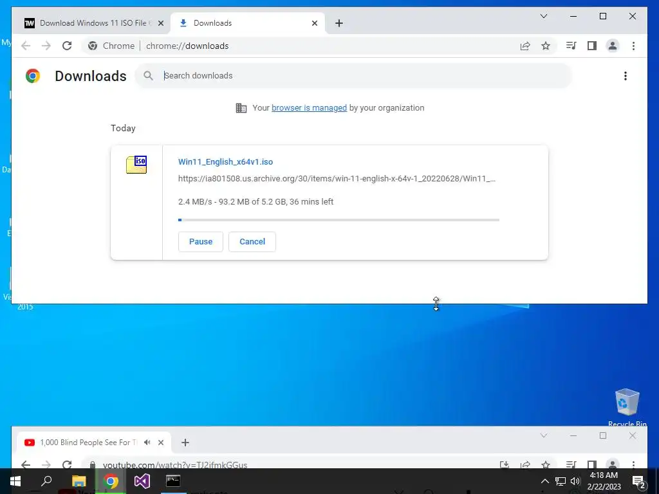
Task: Close the YouTube tab
Action: (160, 443)
